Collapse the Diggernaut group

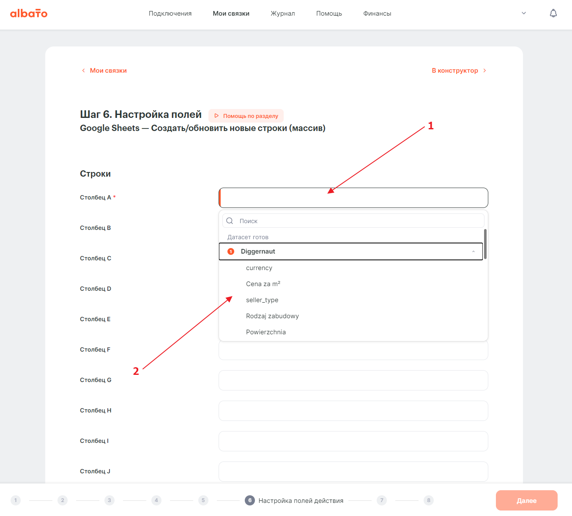pyautogui.click(x=351, y=251)
